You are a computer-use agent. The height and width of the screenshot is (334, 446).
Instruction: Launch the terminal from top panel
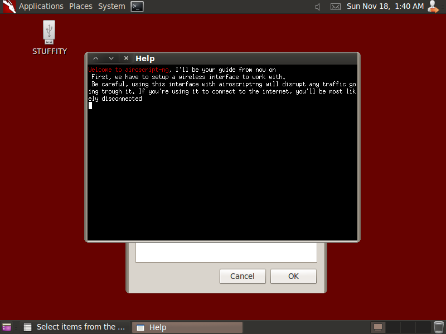(x=137, y=7)
